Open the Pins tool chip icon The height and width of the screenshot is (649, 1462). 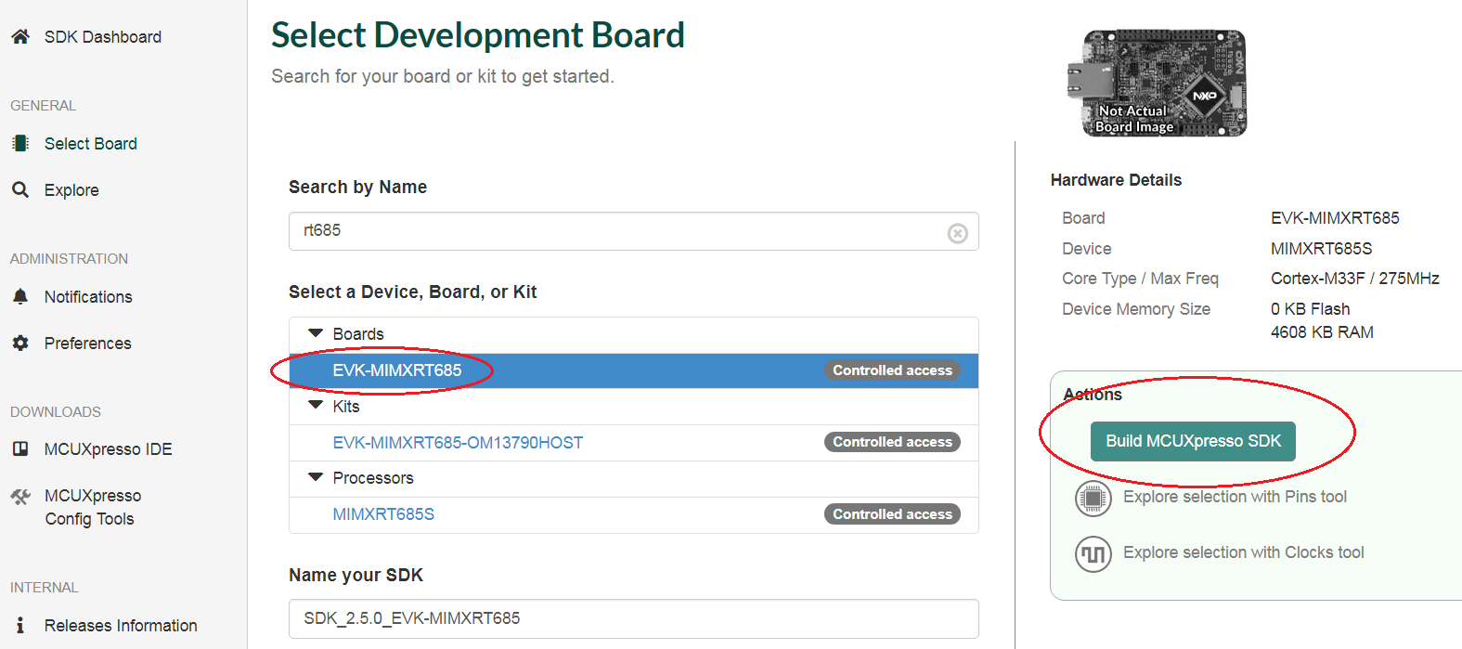[1093, 499]
